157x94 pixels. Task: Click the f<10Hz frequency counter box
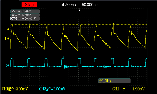pyautogui.click(x=114, y=81)
